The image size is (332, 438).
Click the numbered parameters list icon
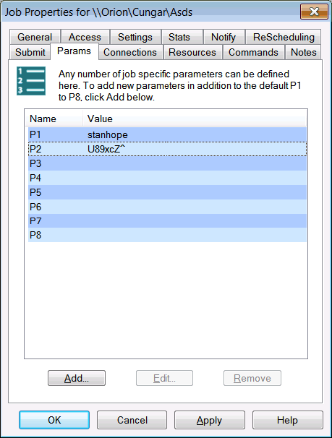(x=31, y=81)
